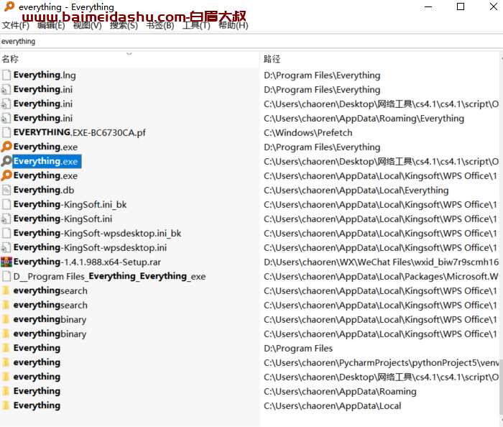This screenshot has width=503, height=427.
Task: Sort by the 名称 column header
Action: pyautogui.click(x=129, y=60)
